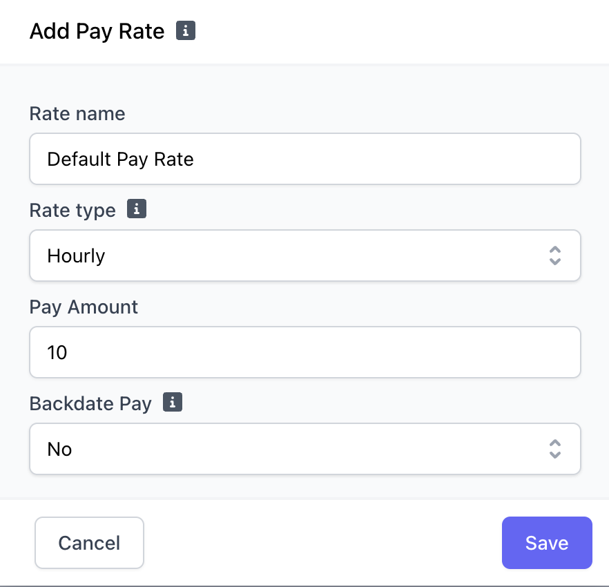
Task: Save the new pay rate
Action: (546, 543)
